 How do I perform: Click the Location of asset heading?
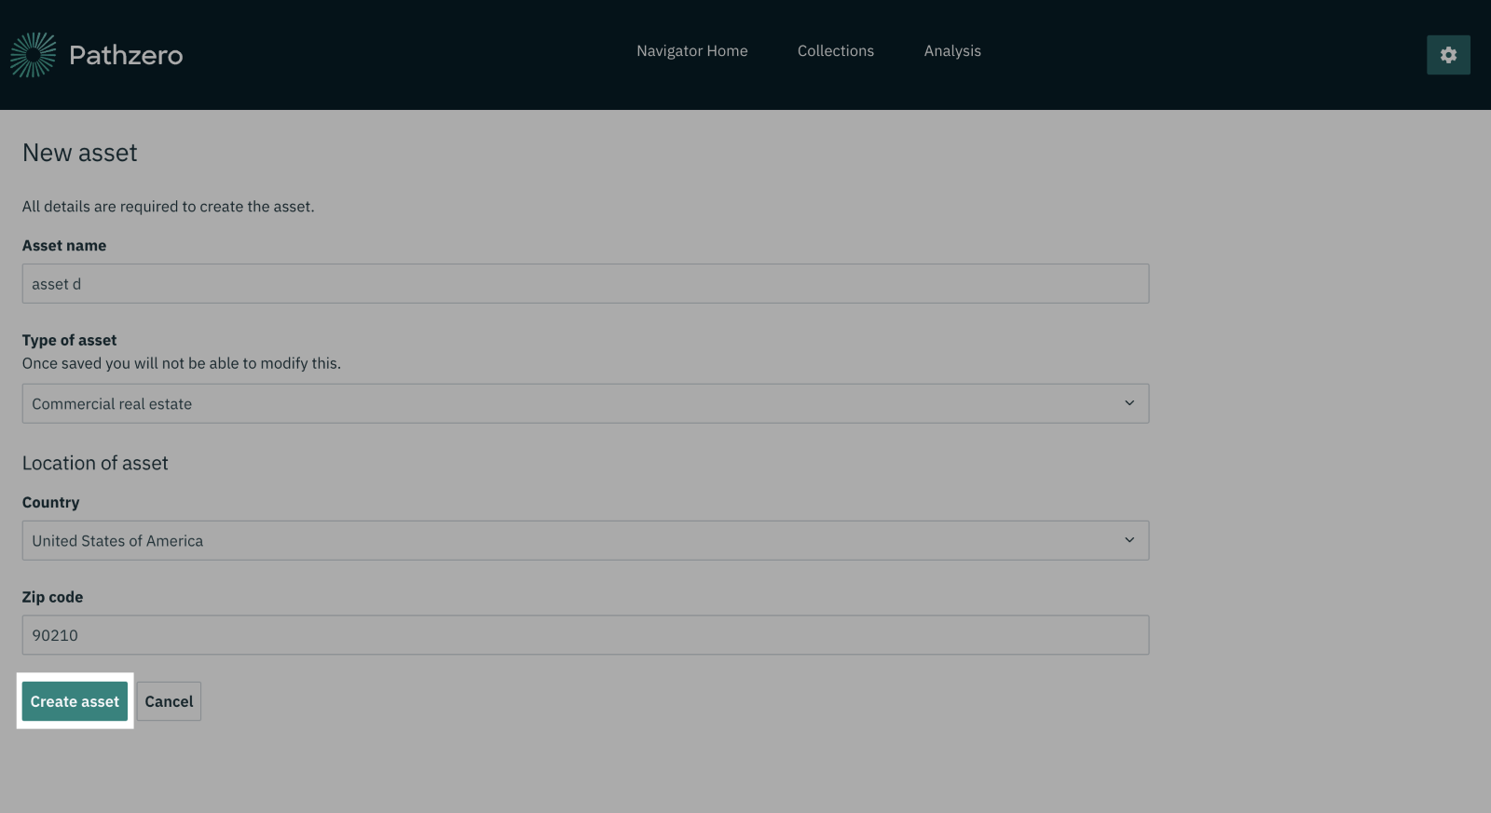pos(95,463)
